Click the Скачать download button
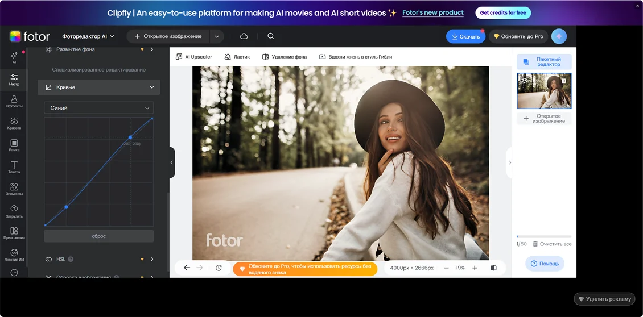This screenshot has width=643, height=317. 465,36
